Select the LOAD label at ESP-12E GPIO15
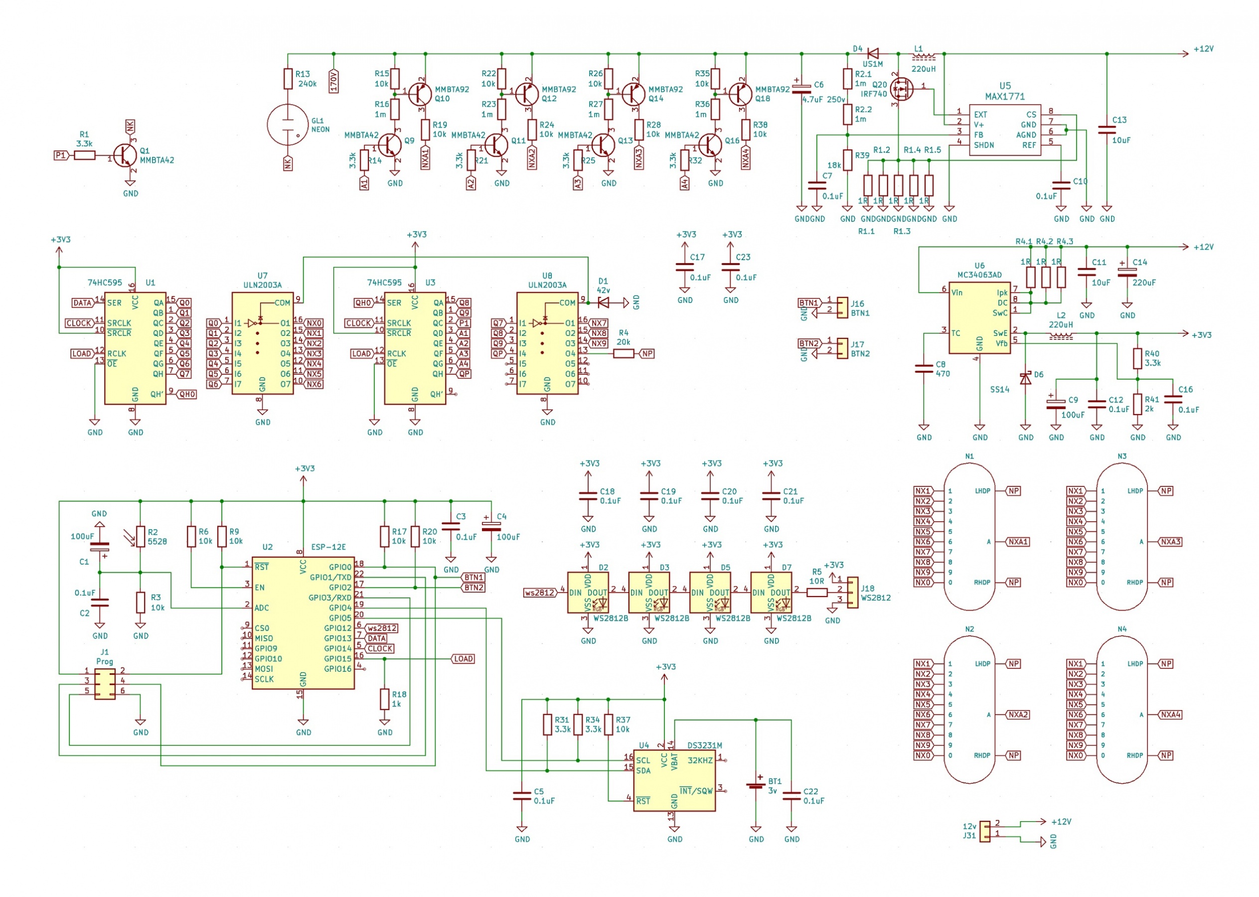 pos(463,658)
